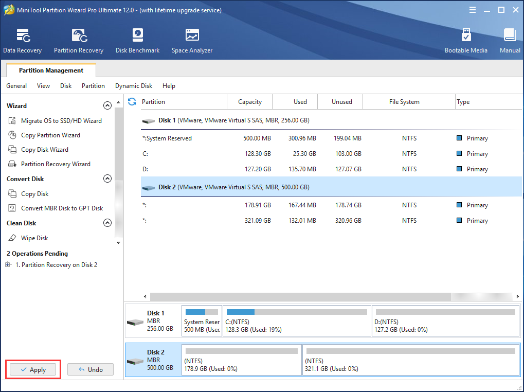Sort by Unused column header

tap(340, 101)
